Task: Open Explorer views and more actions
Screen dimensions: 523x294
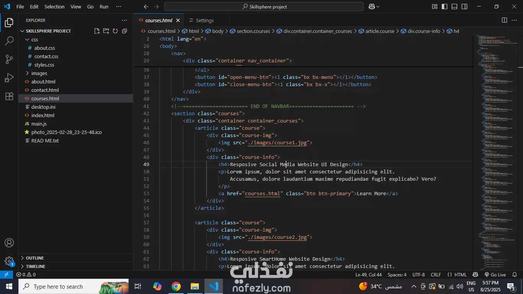Action: [124, 20]
